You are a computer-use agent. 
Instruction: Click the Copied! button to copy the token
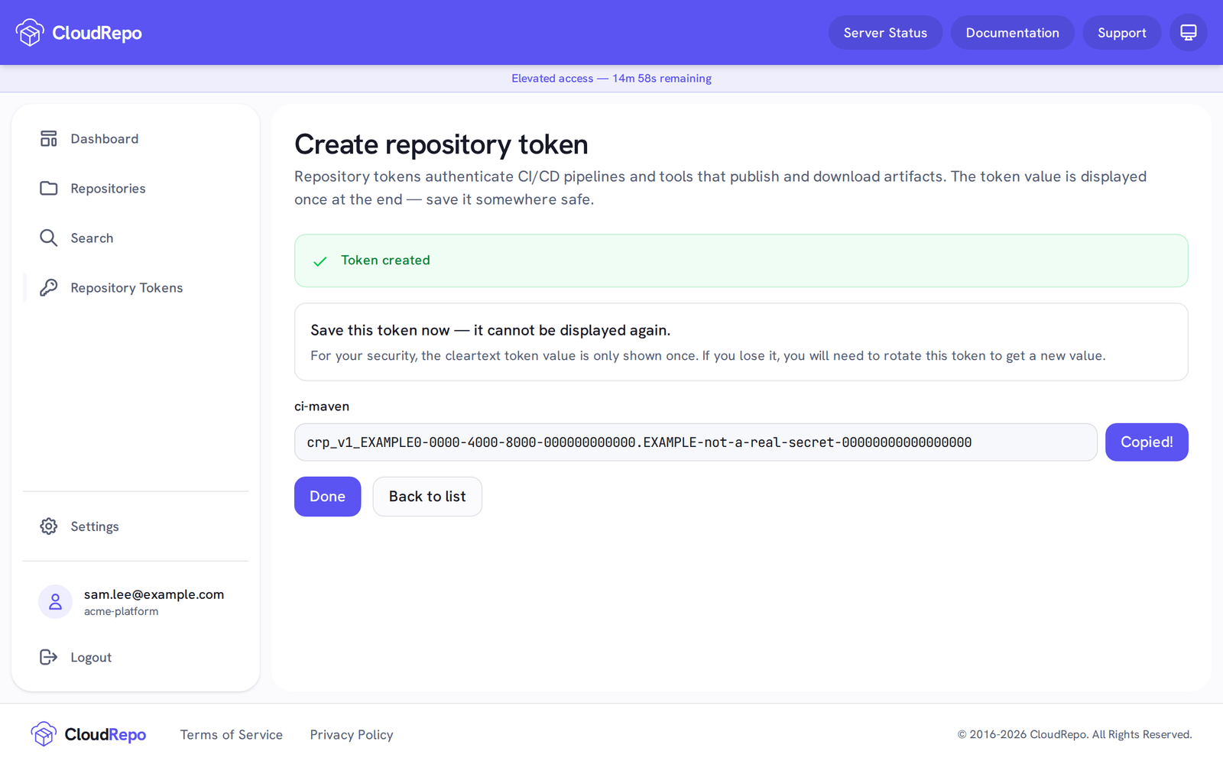click(1147, 442)
